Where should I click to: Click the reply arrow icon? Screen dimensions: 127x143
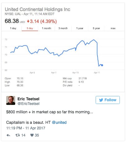pyautogui.click(x=8, y=135)
